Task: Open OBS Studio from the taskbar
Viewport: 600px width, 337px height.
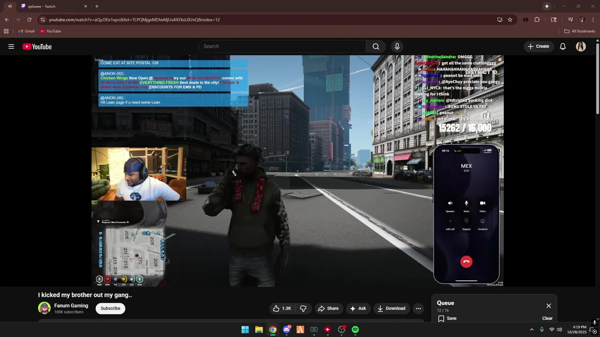Action: (x=341, y=330)
